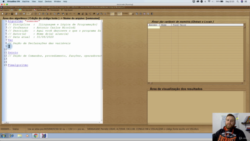Click the Fimalgoritmo keyword on line 15
This screenshot has width=250, height=141.
[18, 65]
